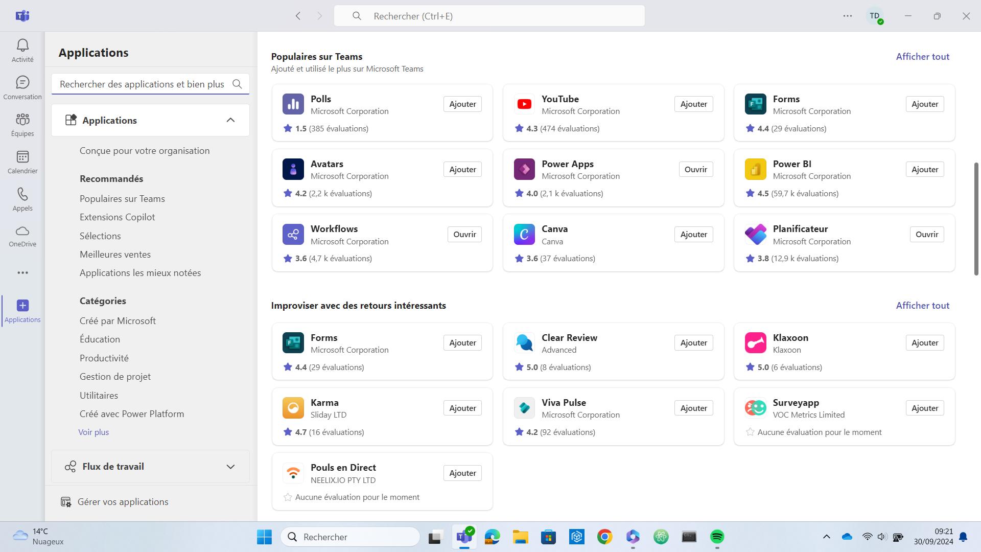Open the Activité notifications bell

tap(22, 50)
